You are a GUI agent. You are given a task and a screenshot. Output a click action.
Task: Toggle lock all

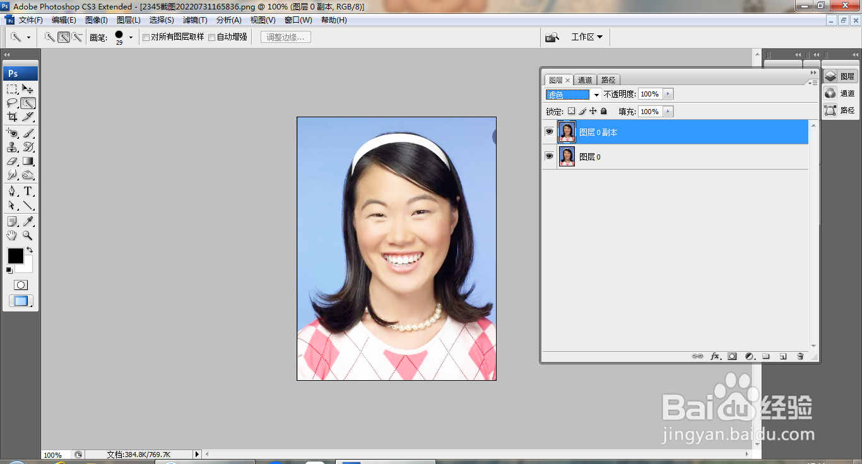[x=604, y=111]
